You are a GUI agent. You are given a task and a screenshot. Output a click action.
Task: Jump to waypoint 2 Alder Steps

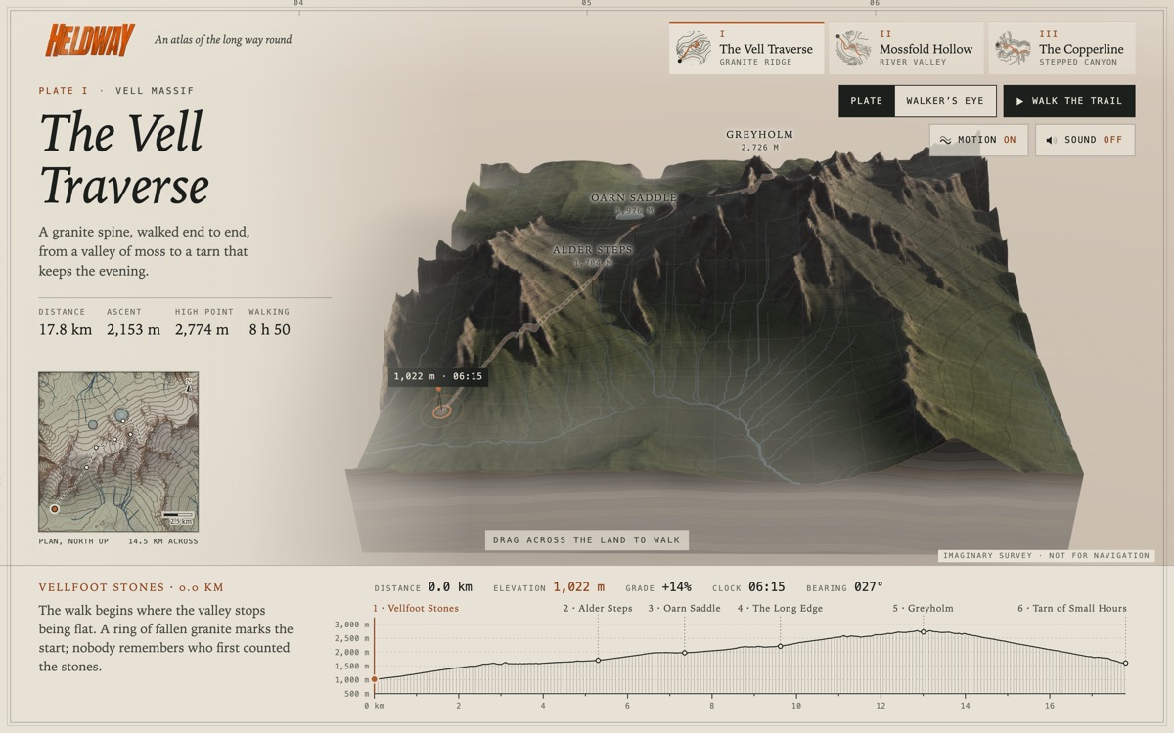tap(598, 608)
